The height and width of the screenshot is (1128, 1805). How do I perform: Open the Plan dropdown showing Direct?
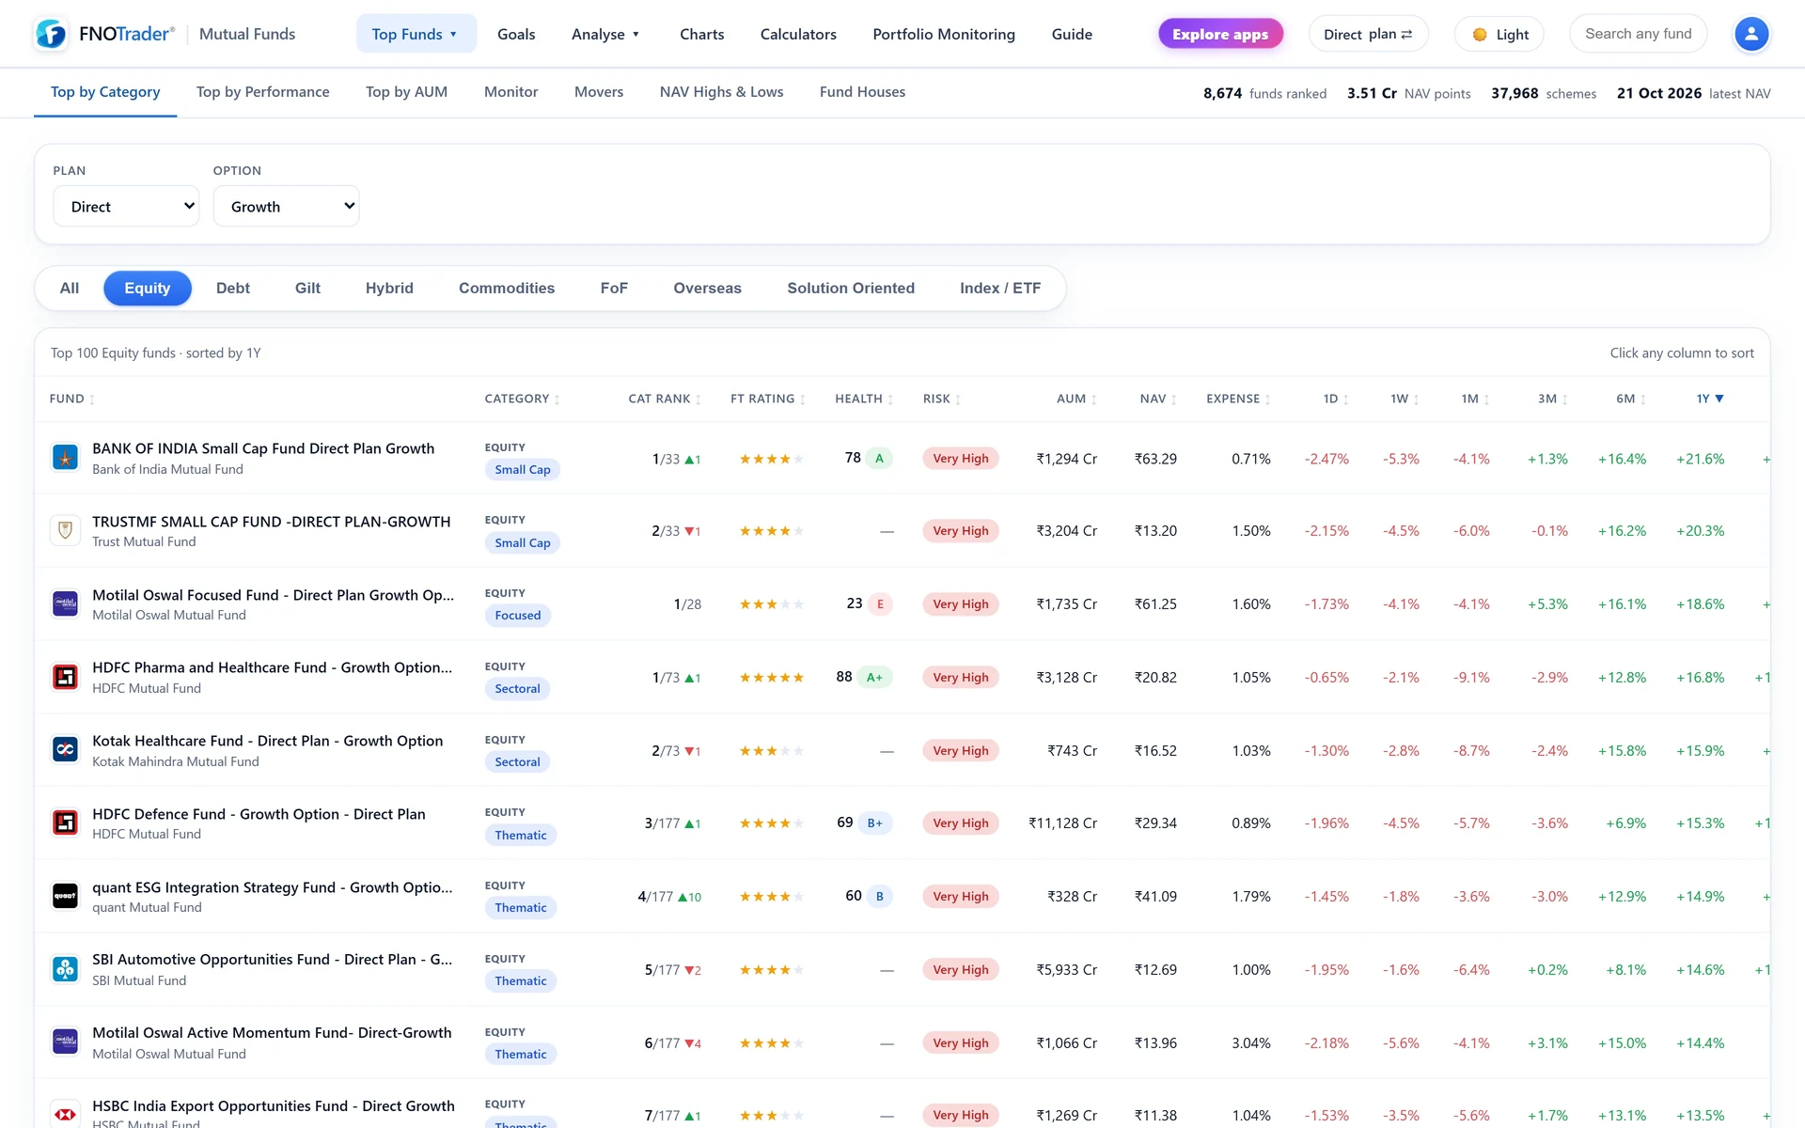point(126,206)
